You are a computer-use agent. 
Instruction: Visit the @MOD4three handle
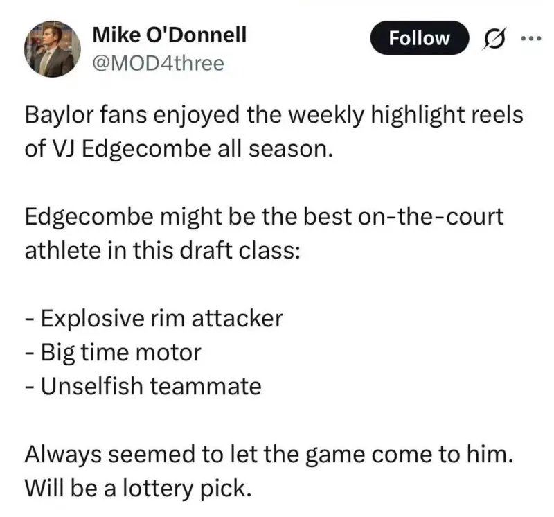(x=159, y=63)
